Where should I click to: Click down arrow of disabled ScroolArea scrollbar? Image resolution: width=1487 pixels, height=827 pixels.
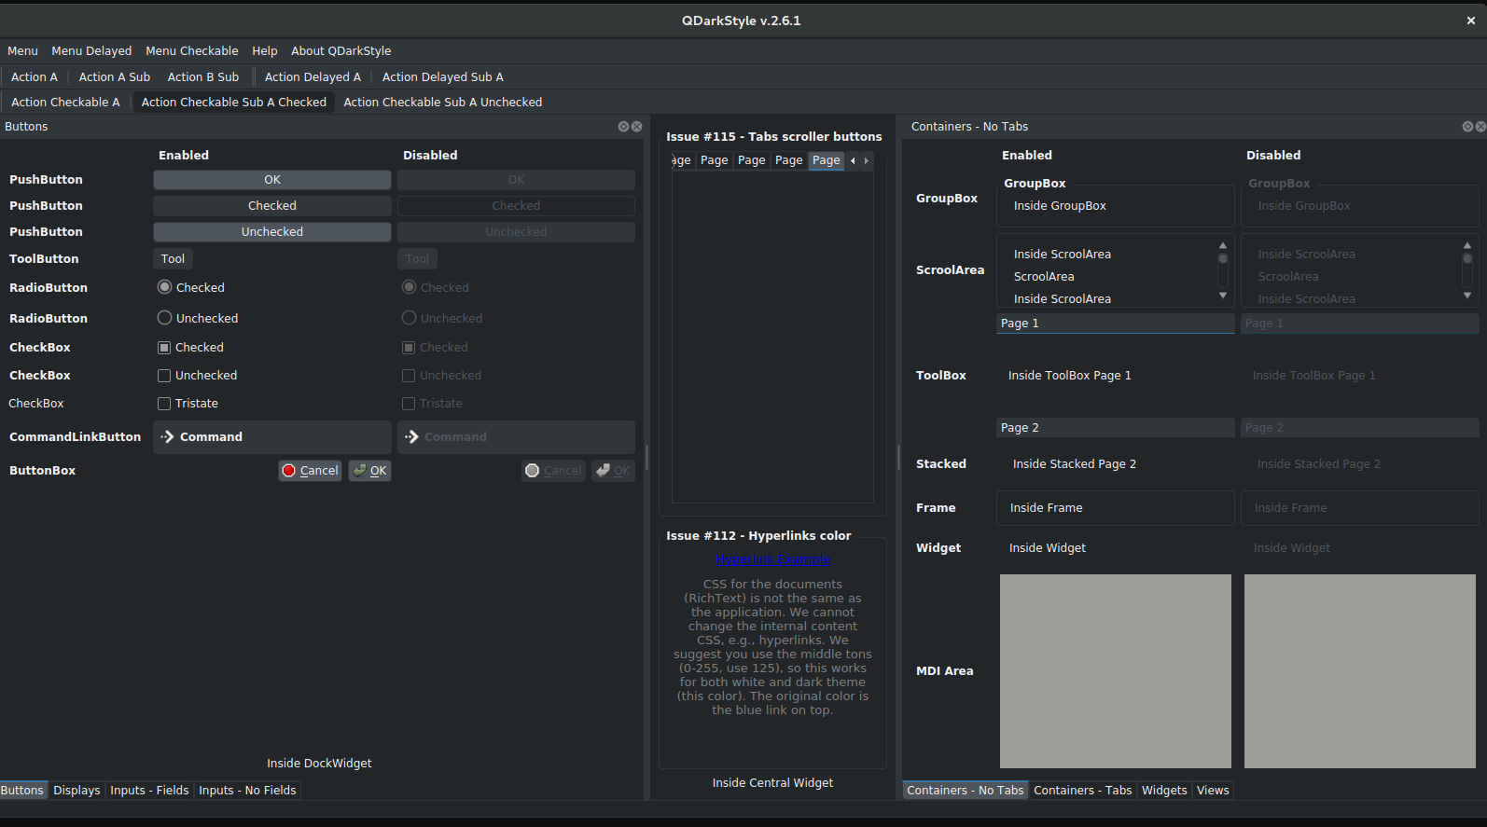pos(1467,296)
